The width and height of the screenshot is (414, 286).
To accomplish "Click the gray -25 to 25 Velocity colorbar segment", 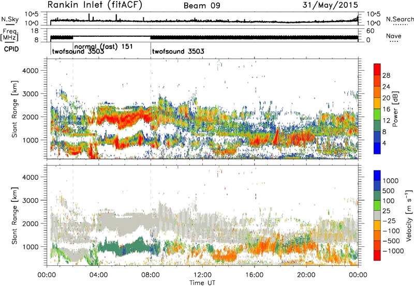I will point(377,216).
